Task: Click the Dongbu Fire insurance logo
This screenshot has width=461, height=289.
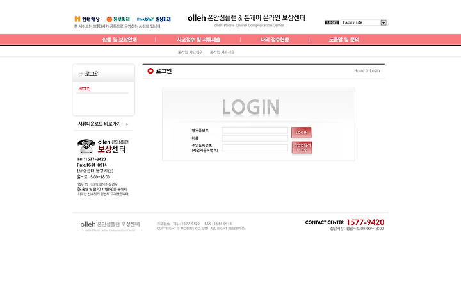Action: pos(118,19)
